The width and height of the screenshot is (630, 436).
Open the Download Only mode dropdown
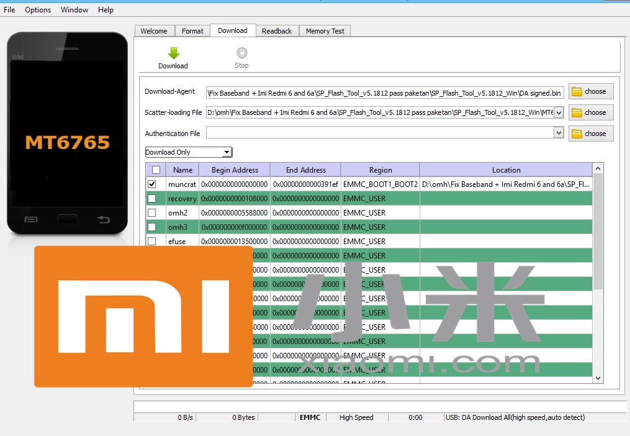(189, 152)
